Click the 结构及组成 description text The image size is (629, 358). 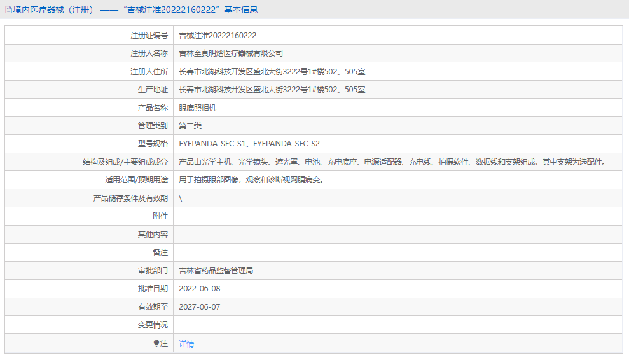pyautogui.click(x=394, y=162)
